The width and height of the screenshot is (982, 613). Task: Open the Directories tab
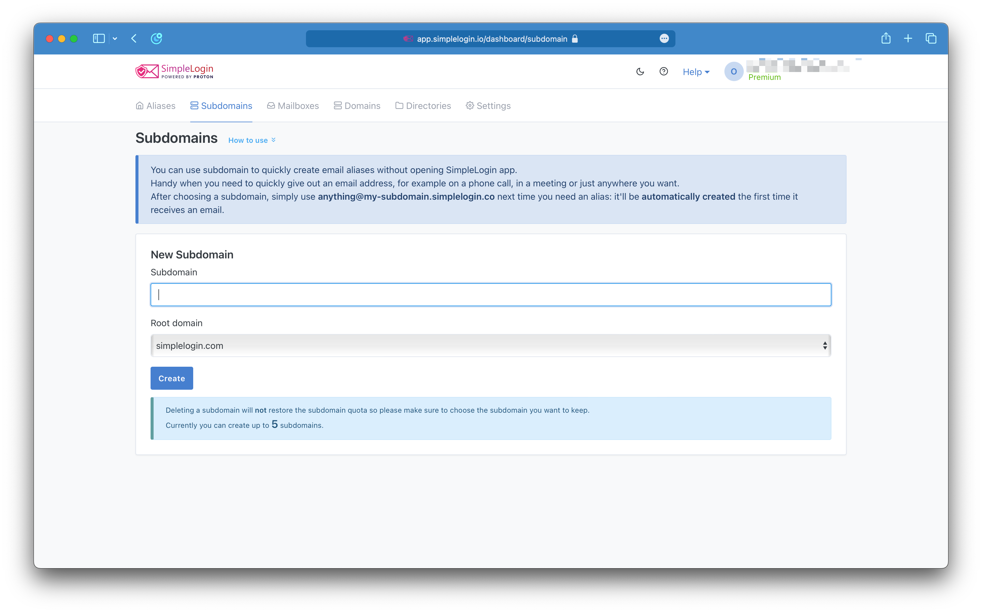(x=423, y=106)
